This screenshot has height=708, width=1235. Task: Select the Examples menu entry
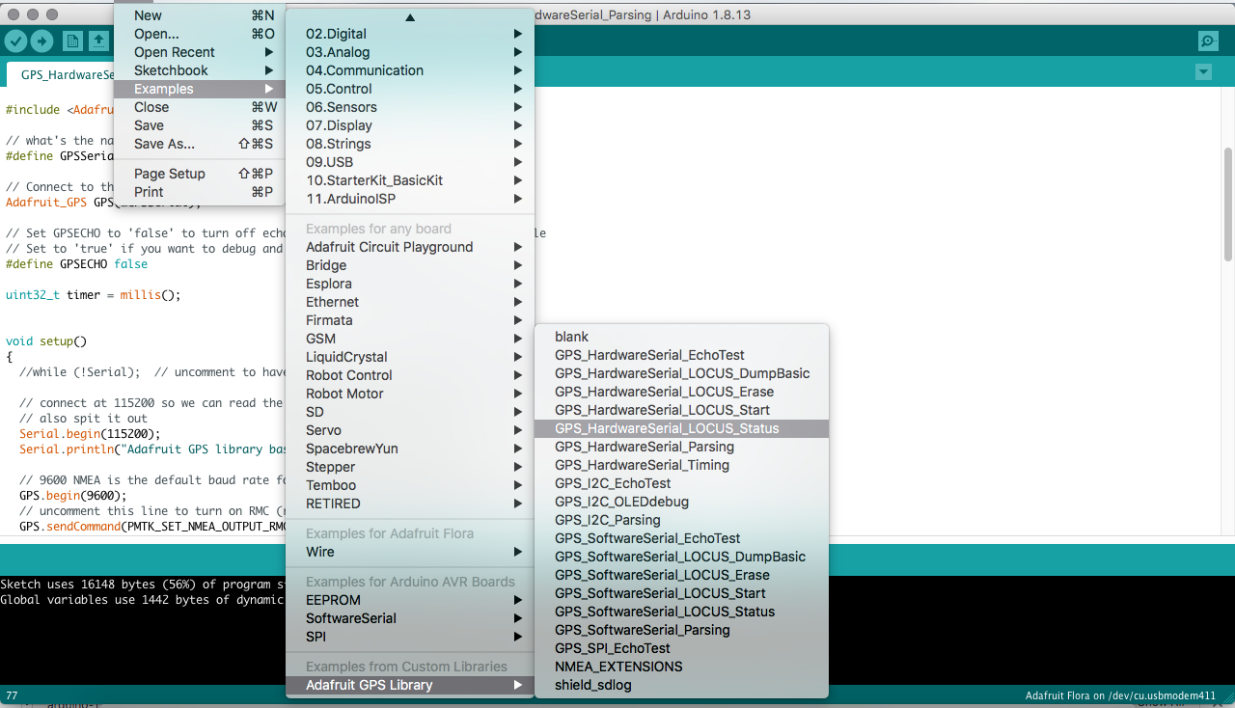coord(200,89)
